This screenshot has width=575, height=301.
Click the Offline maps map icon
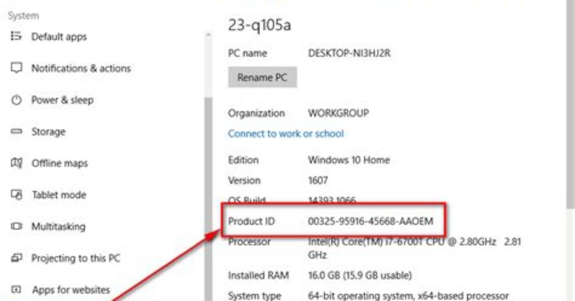[16, 163]
